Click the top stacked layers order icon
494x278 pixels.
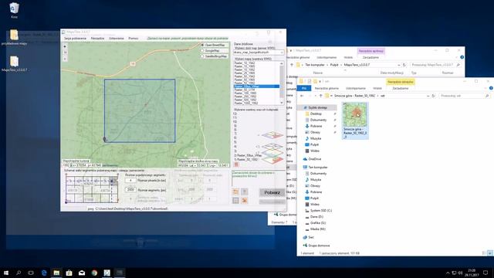272,136
